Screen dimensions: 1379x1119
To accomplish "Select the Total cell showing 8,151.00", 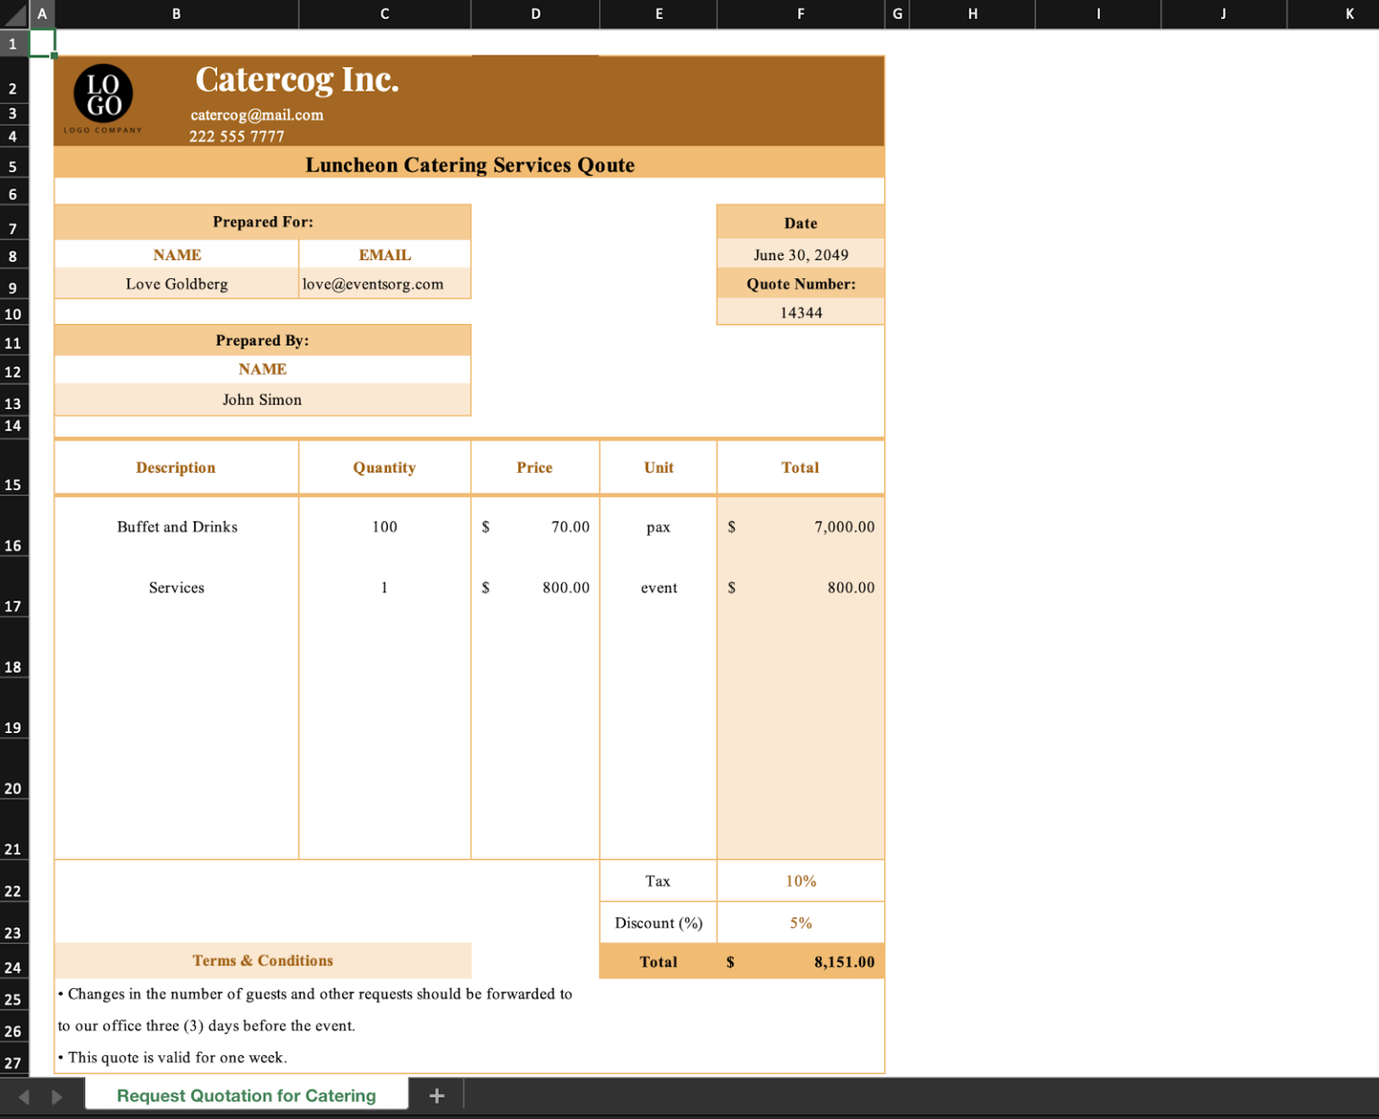I will point(799,961).
